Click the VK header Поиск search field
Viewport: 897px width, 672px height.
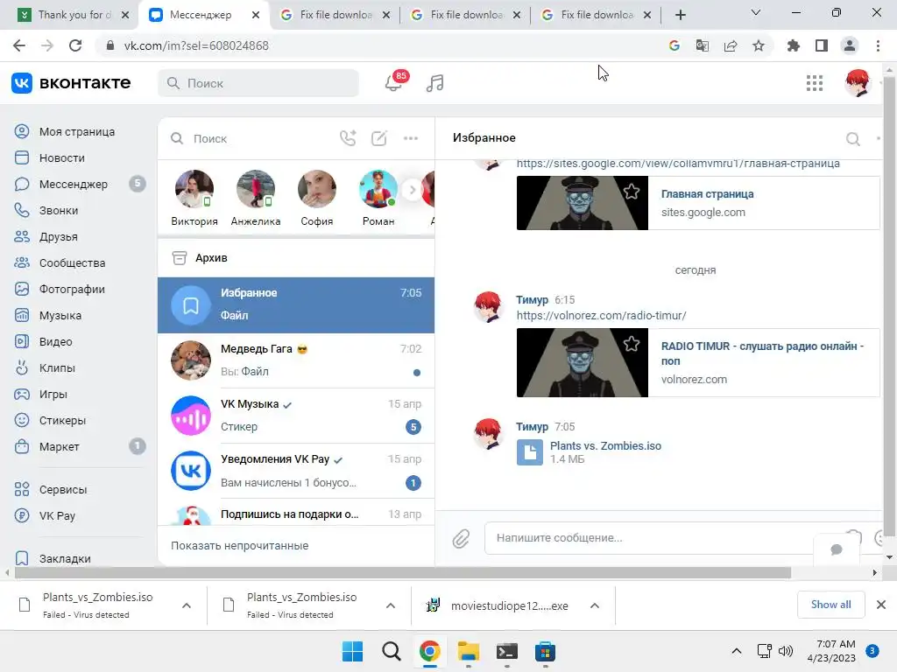(x=258, y=83)
